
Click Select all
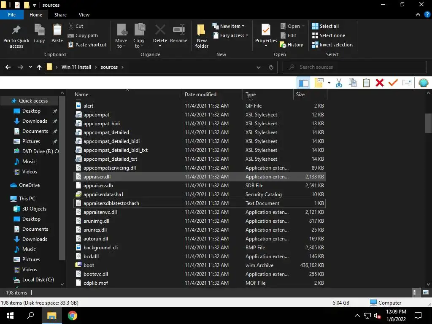pyautogui.click(x=325, y=26)
